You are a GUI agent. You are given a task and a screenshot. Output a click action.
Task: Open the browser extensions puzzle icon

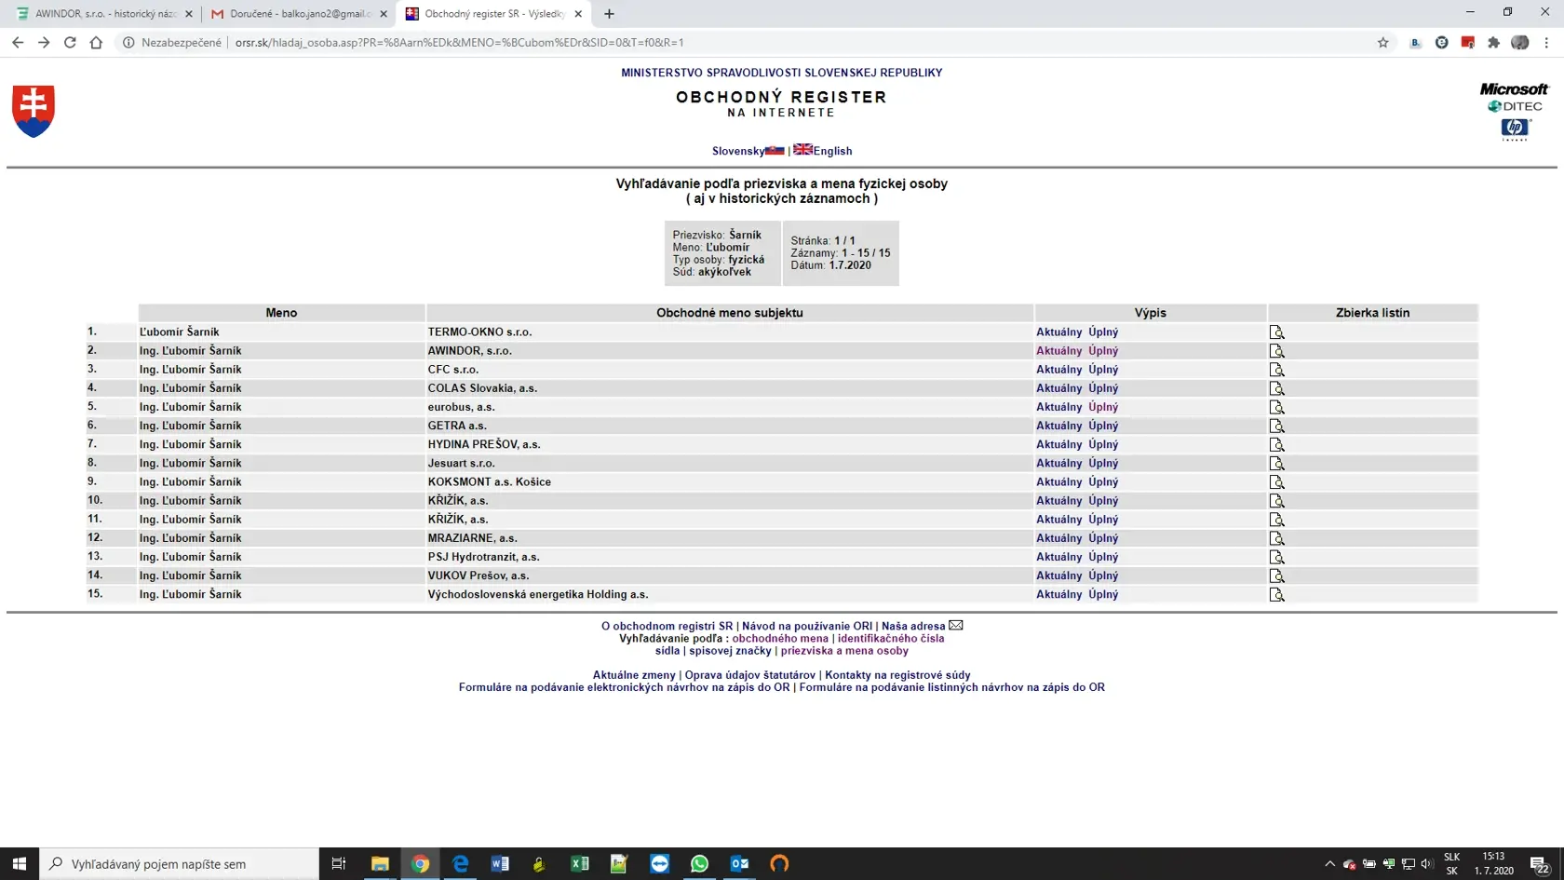tap(1493, 42)
